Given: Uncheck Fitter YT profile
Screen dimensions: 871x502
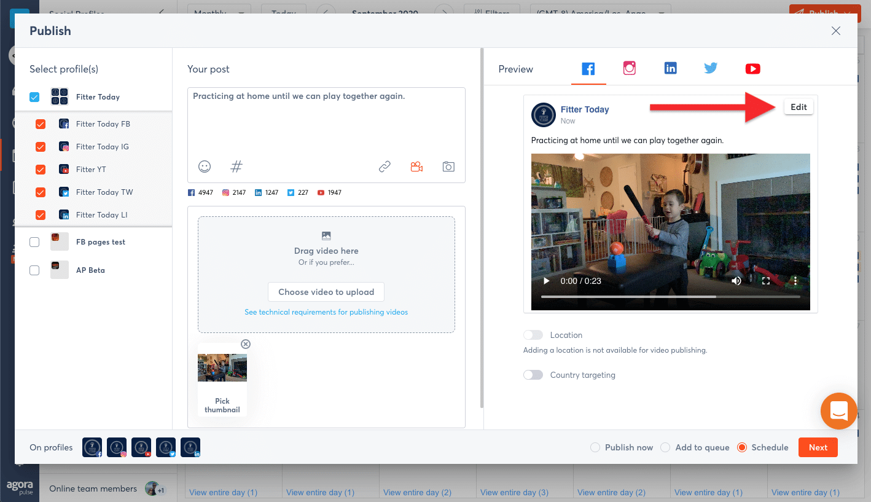Looking at the screenshot, I should pyautogui.click(x=41, y=170).
